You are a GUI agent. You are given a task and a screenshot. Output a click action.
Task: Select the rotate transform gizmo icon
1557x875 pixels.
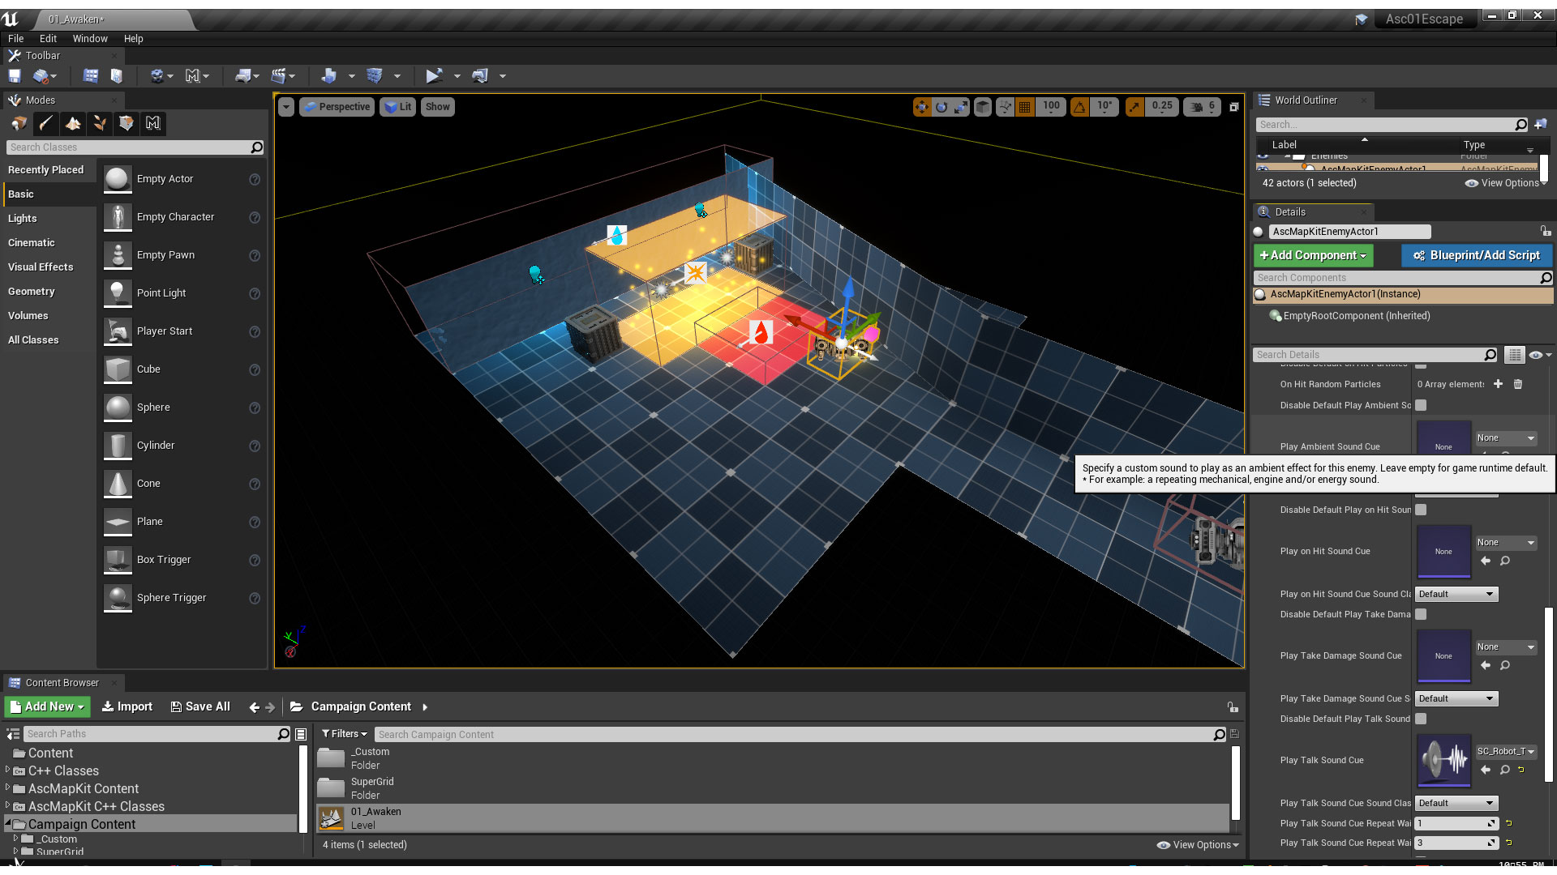click(x=941, y=107)
